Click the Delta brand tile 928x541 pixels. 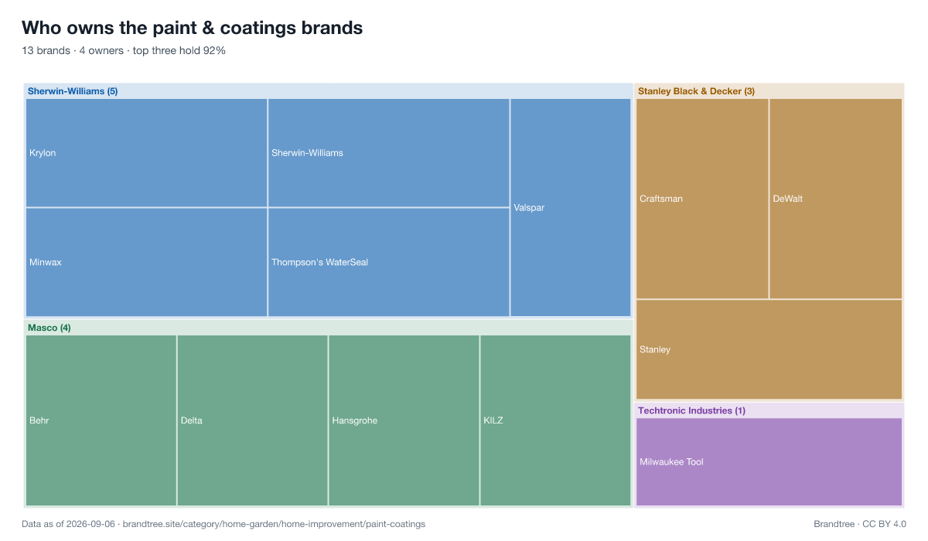pos(253,420)
